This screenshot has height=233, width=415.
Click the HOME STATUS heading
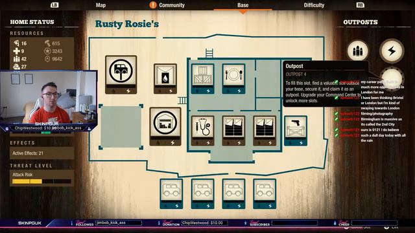click(32, 22)
